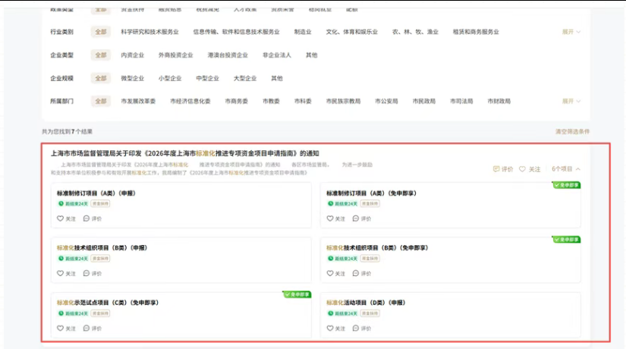Filter industry by 科学研究和技术服务业

click(x=149, y=32)
